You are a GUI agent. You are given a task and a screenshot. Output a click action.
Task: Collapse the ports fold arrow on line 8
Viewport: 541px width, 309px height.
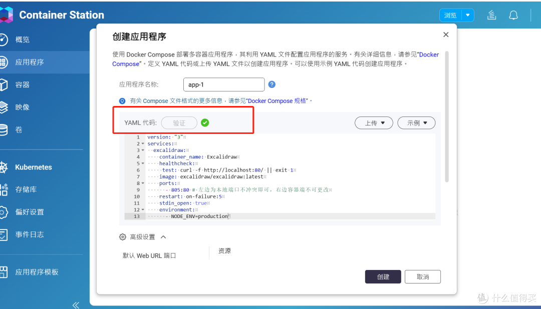(143, 183)
